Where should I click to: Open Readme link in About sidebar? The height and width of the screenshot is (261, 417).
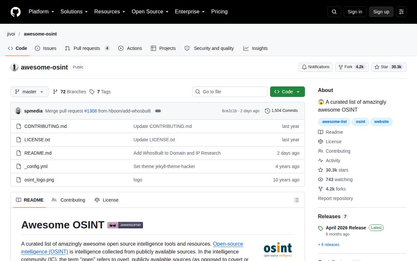point(331,132)
